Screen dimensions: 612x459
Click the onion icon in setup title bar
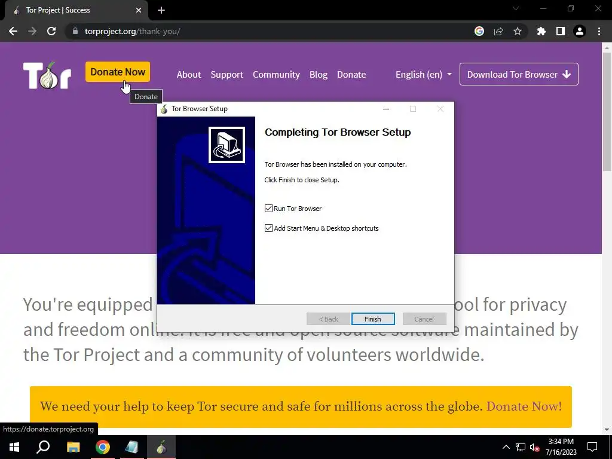click(x=164, y=109)
